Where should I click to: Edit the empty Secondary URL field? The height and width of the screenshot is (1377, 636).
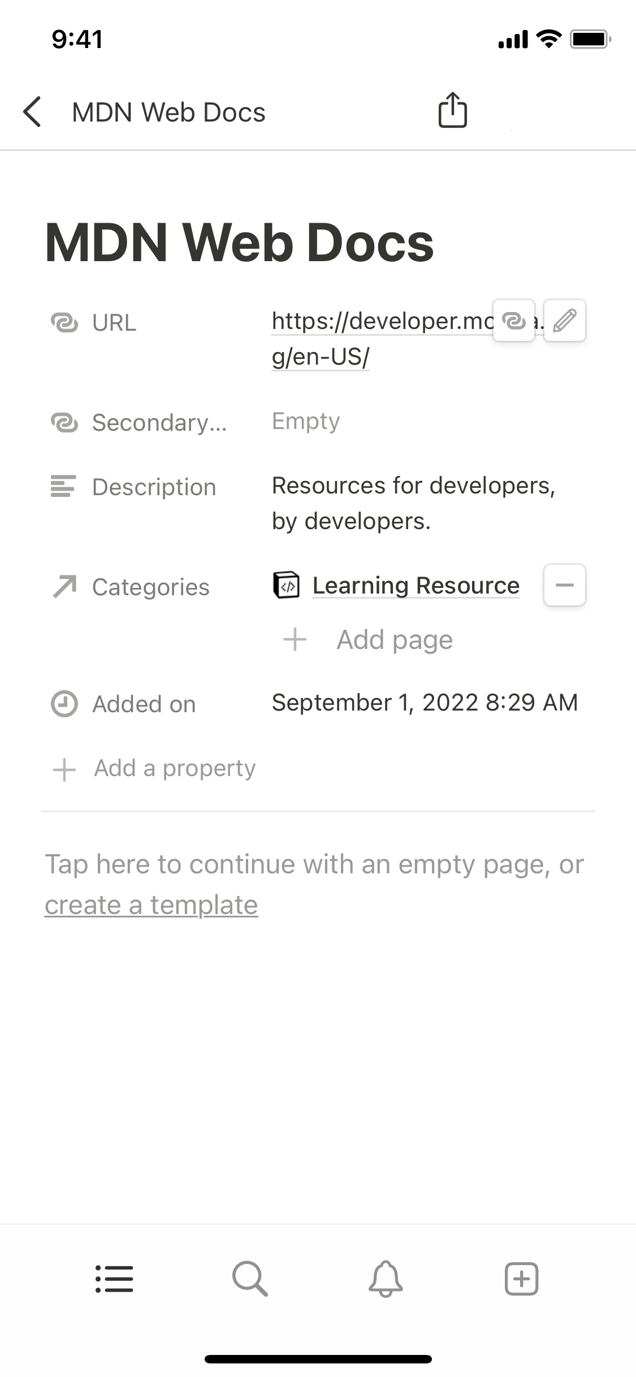coord(306,421)
